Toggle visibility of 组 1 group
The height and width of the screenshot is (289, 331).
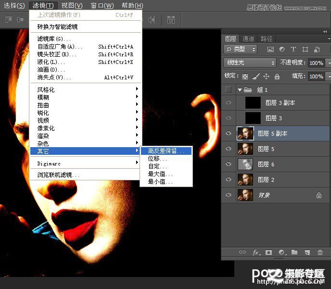click(x=229, y=89)
